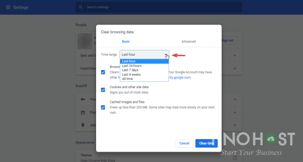The height and width of the screenshot is (162, 303).
Task: Switch to the Advanced tab
Action: (x=189, y=41)
